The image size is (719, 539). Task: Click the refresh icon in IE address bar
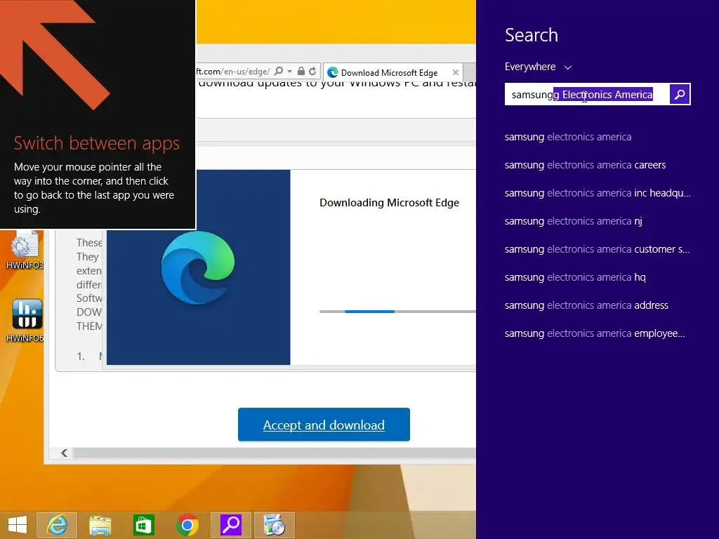[x=312, y=72]
